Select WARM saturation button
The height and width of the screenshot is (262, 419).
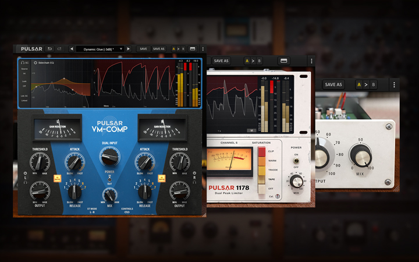coord(262,161)
